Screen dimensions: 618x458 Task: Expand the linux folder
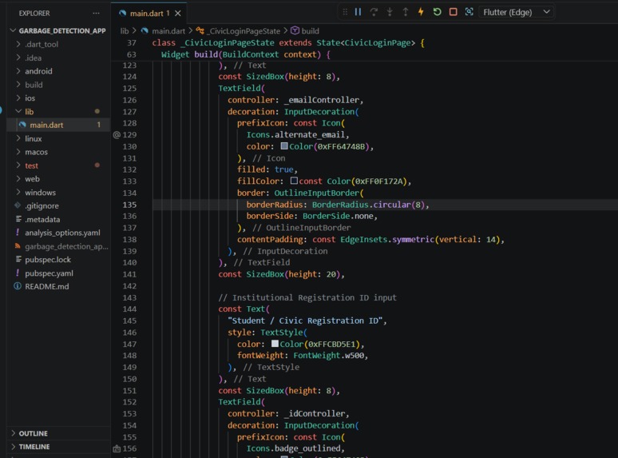58,138
